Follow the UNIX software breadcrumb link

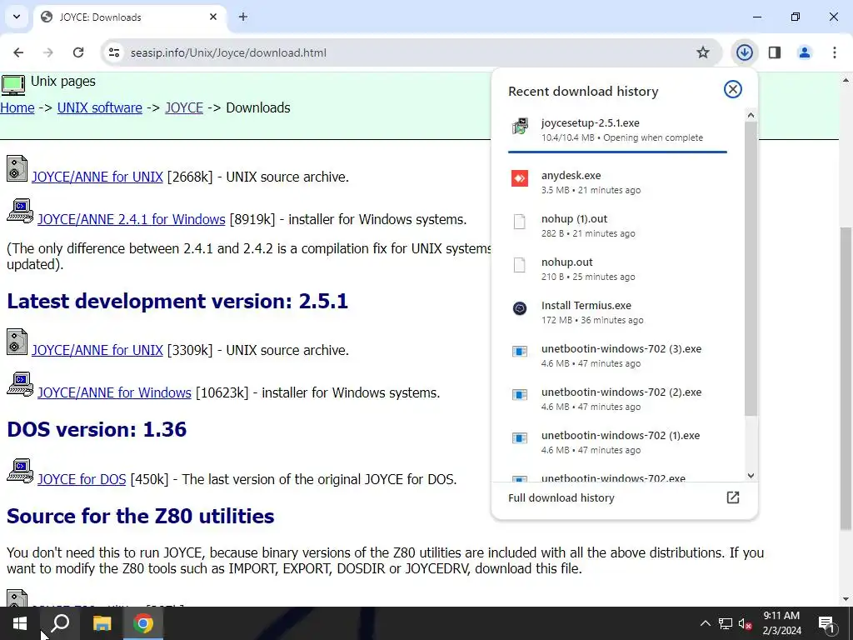100,107
